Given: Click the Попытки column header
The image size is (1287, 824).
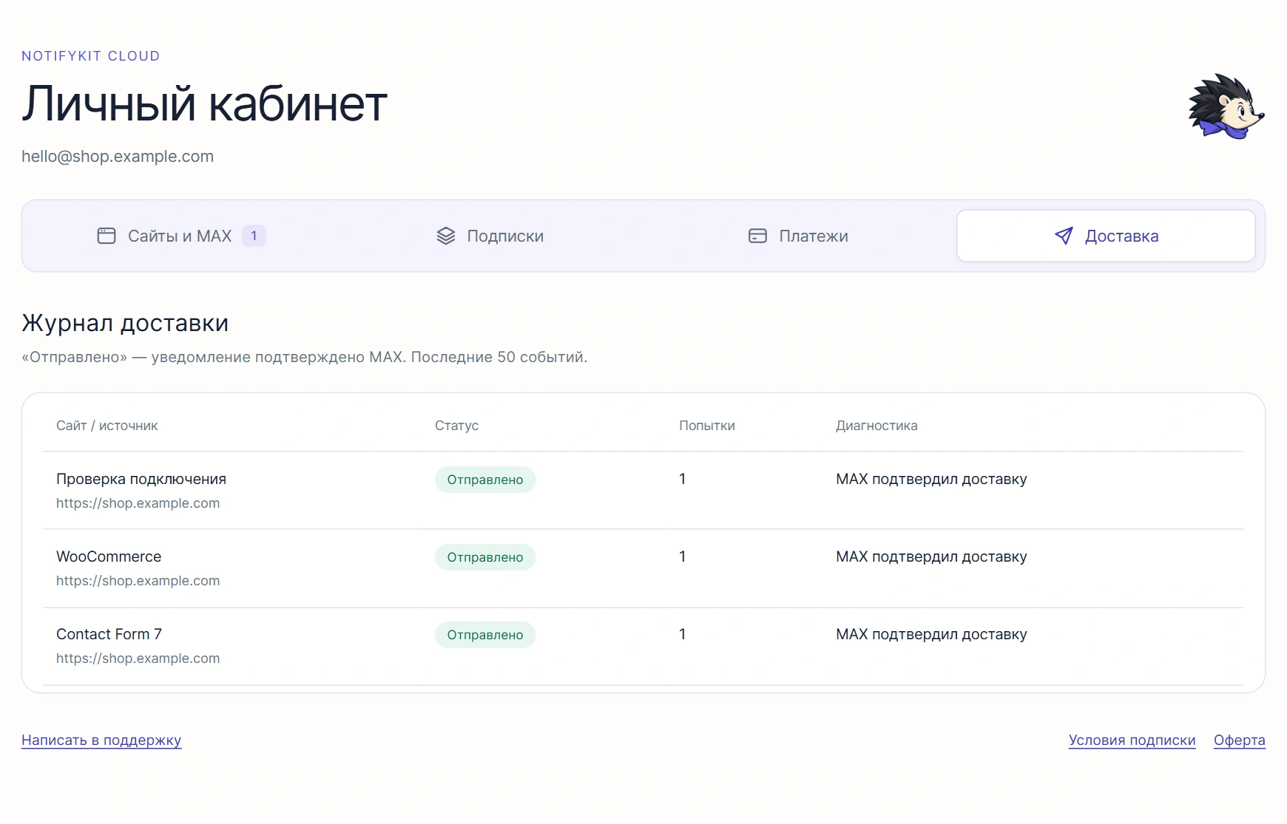Looking at the screenshot, I should click(x=707, y=426).
